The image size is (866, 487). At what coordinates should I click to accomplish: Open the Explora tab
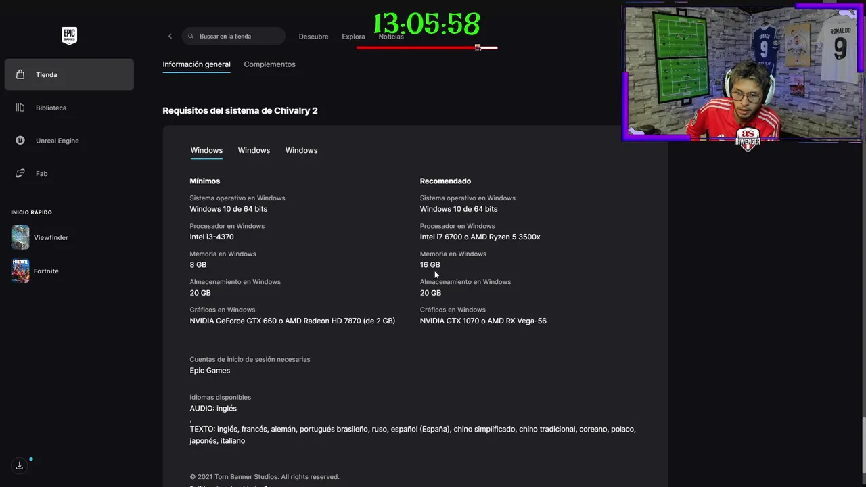353,37
